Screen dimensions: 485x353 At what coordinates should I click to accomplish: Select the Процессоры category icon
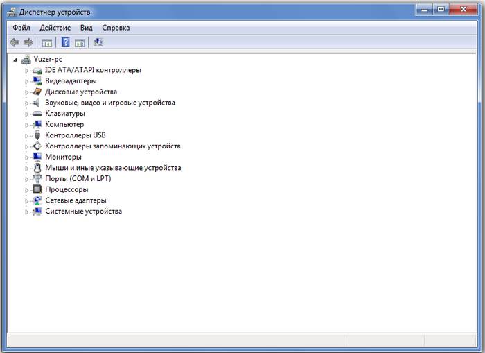click(x=37, y=189)
